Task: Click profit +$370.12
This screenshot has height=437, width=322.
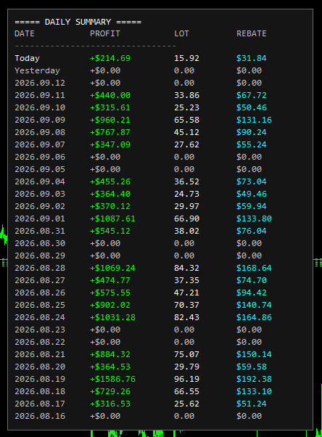Action: click(x=110, y=206)
